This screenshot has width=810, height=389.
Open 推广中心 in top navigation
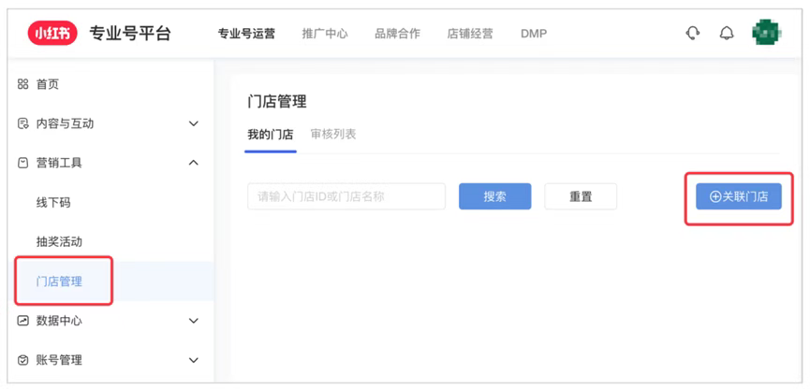325,34
